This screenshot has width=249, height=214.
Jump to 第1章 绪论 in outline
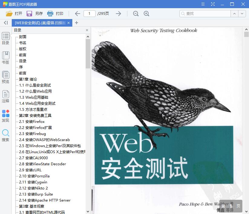coord(28,79)
